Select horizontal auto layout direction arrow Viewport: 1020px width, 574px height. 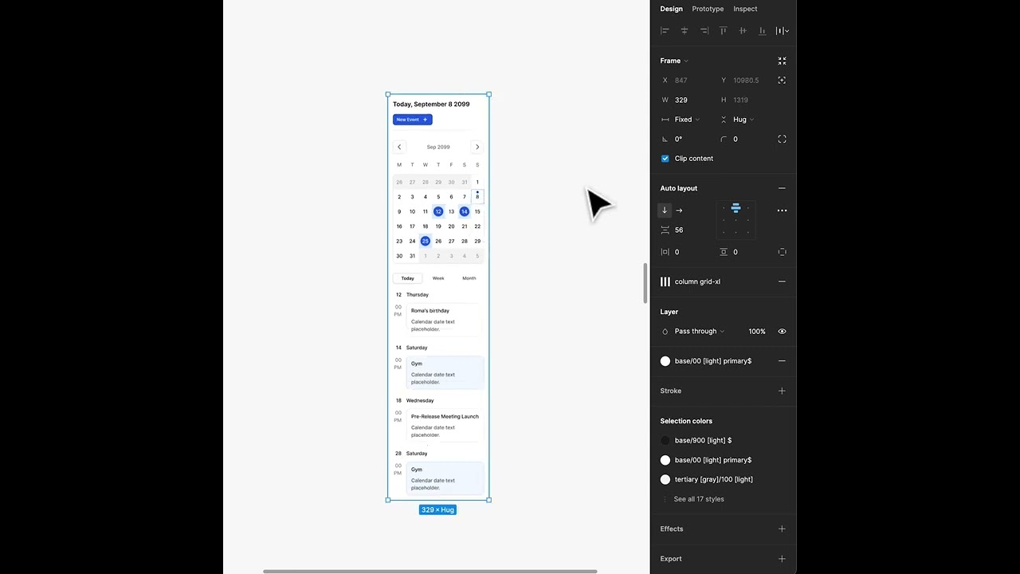coord(679,210)
